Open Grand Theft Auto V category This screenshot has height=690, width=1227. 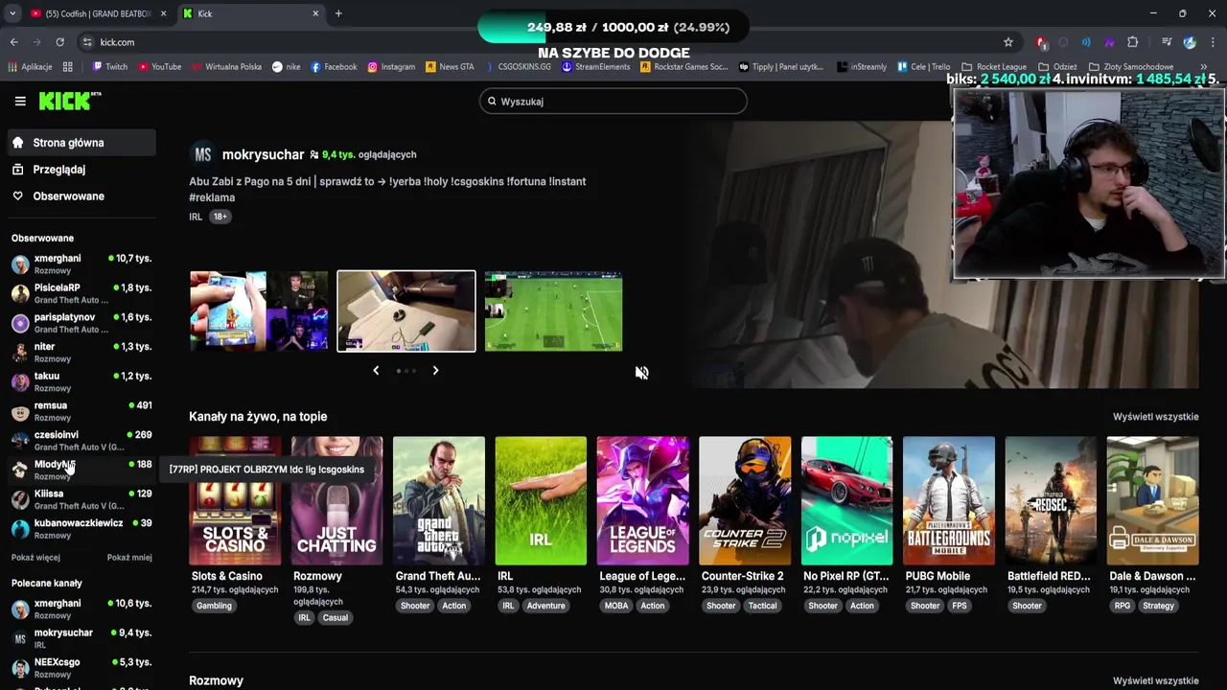[439, 501]
